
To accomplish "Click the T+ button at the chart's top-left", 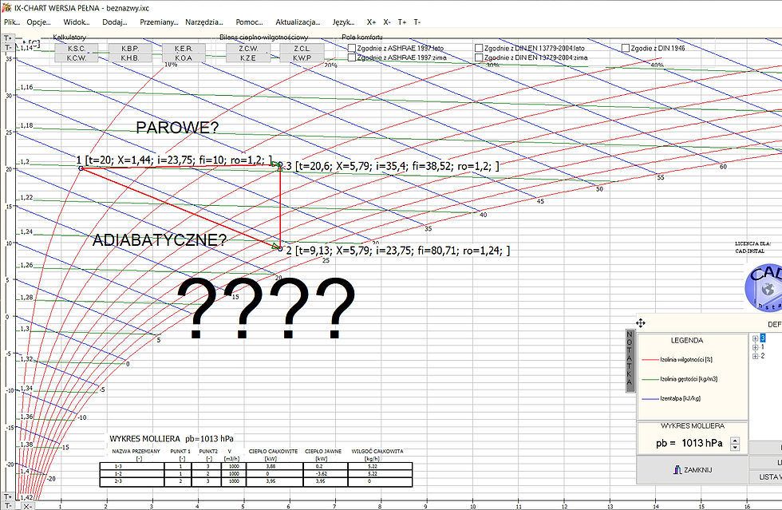I will [x=7, y=38].
